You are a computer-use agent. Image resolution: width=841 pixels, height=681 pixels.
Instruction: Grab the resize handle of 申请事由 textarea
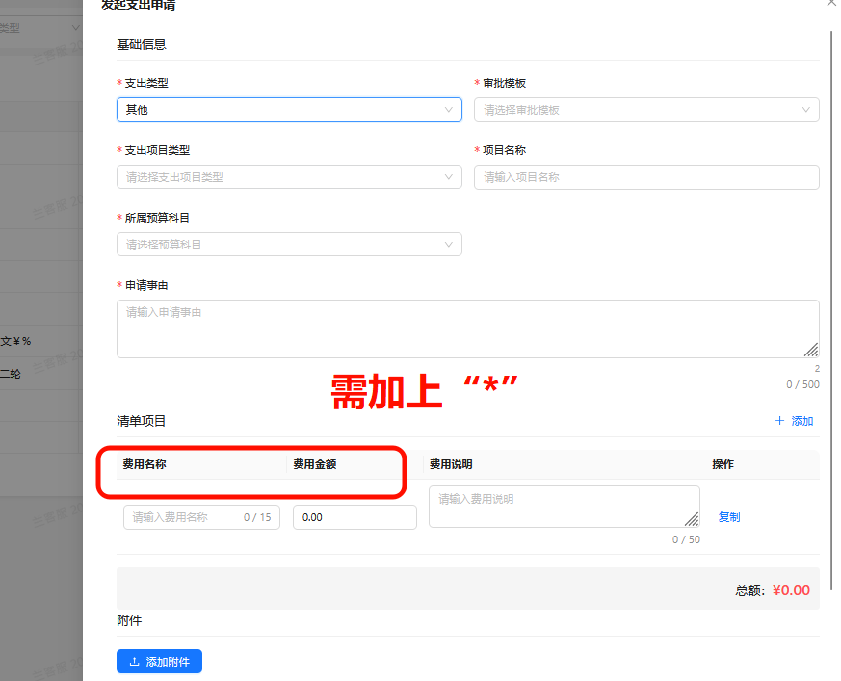point(811,350)
